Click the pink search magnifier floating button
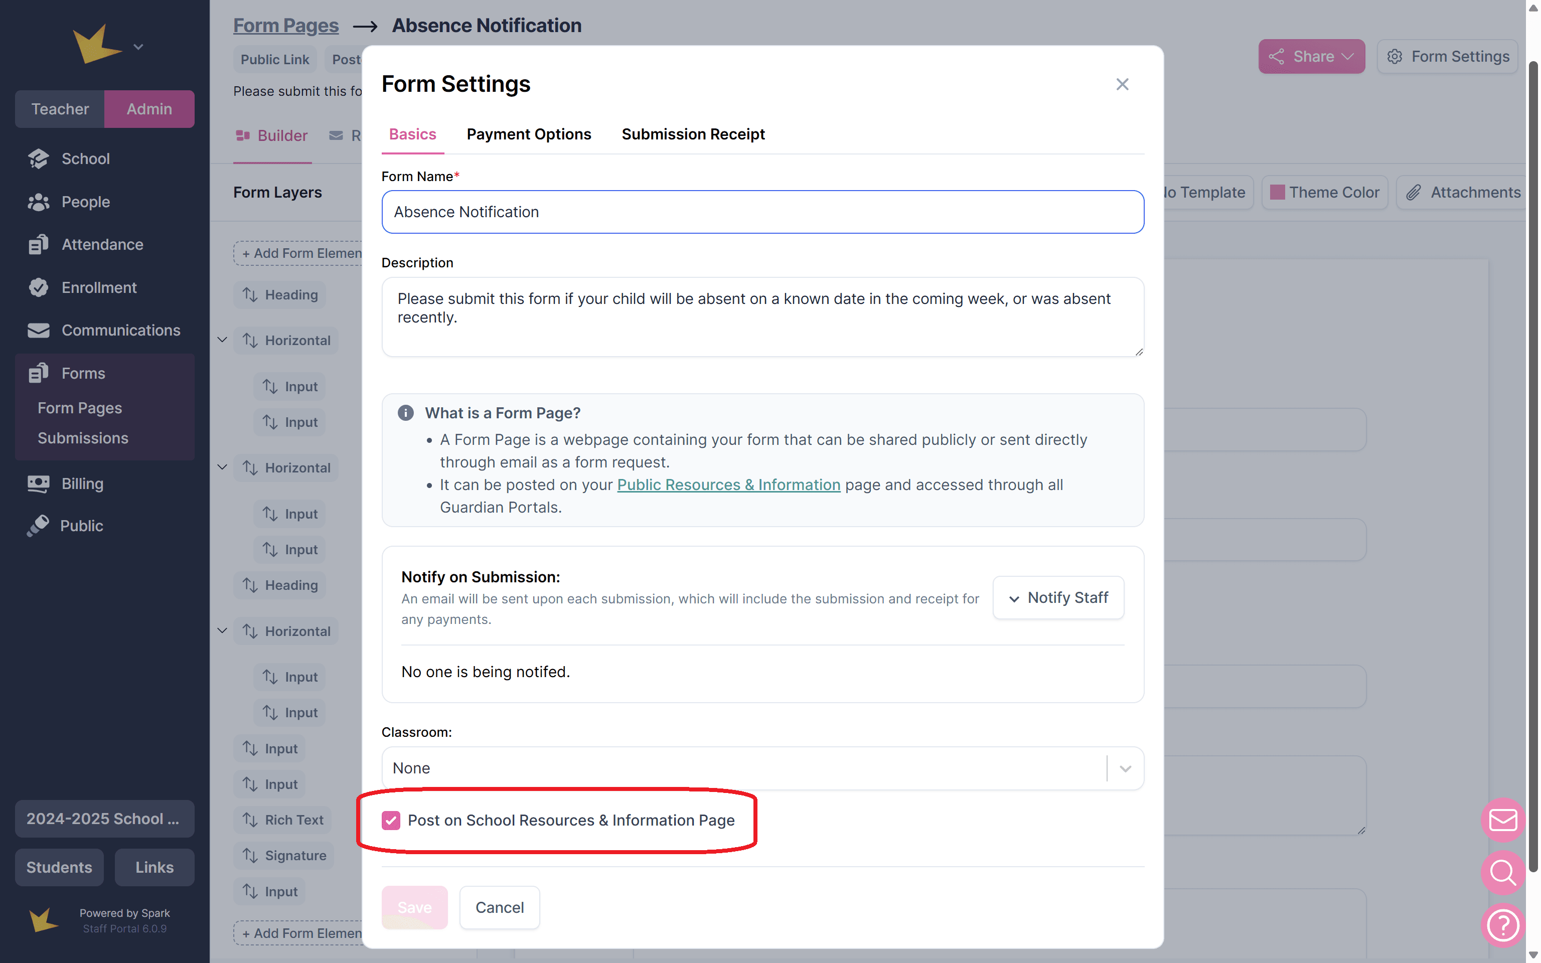 tap(1503, 872)
